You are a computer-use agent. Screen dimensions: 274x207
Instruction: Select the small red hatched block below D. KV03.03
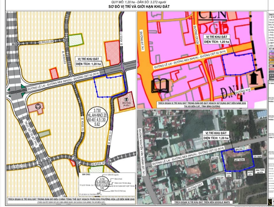coord(54,73)
